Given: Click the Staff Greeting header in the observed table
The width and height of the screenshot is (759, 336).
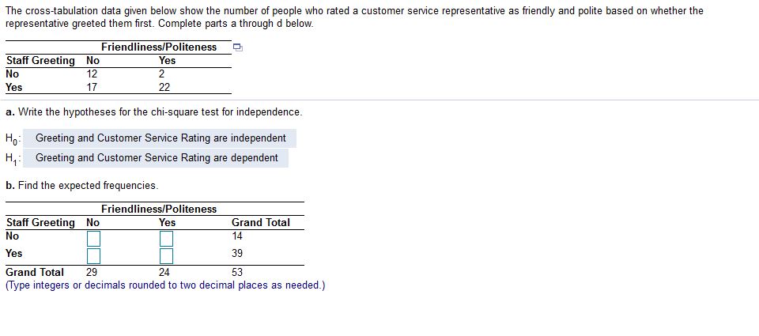Looking at the screenshot, I should pos(40,61).
